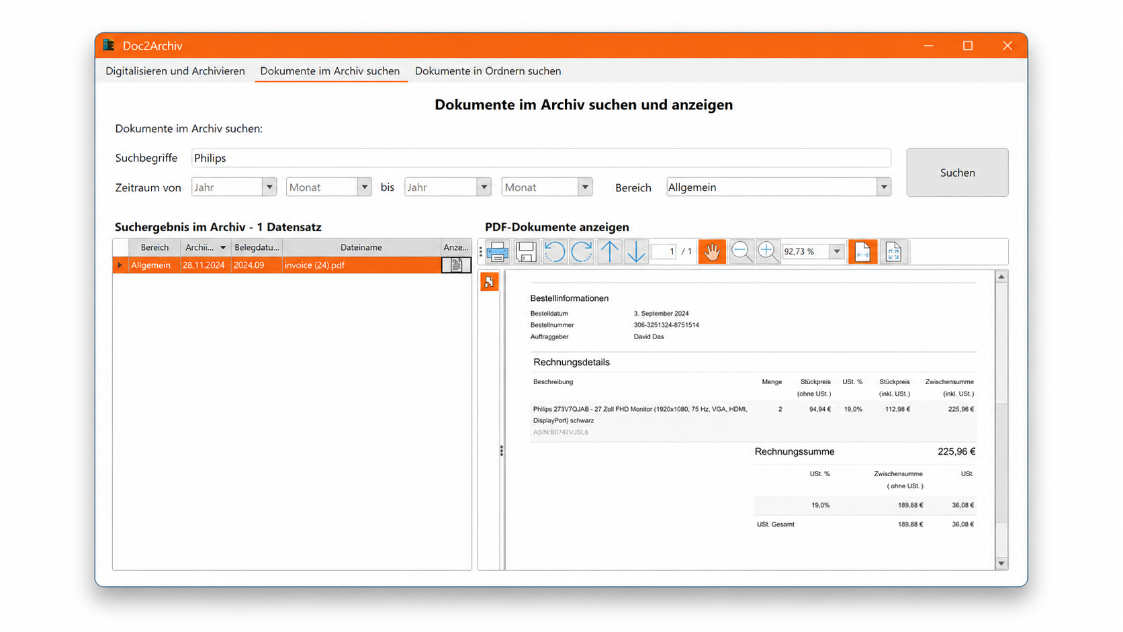This screenshot has height=632, width=1123.
Task: Click the 3. September 2024 date in PDF
Action: 661,314
